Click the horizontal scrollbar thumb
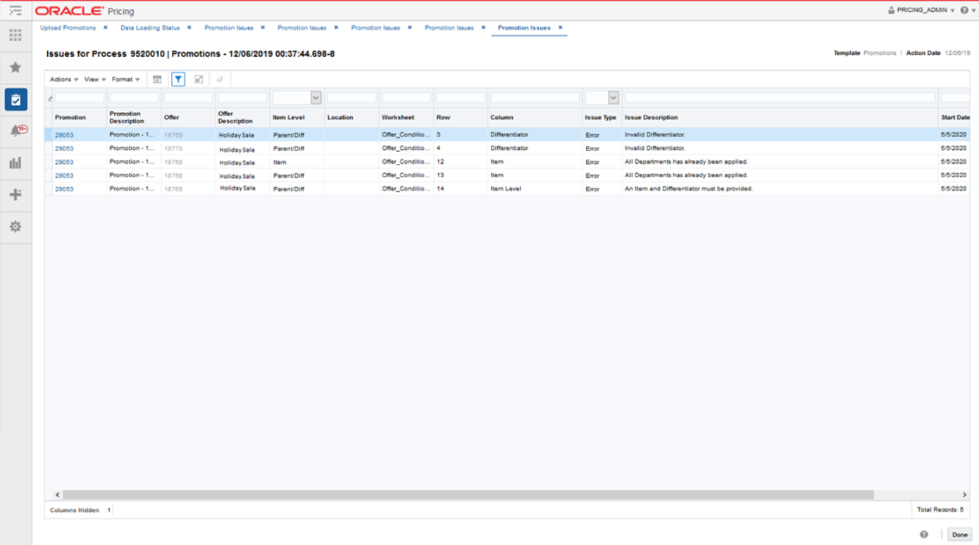Viewport: 979px width, 545px height. point(468,495)
